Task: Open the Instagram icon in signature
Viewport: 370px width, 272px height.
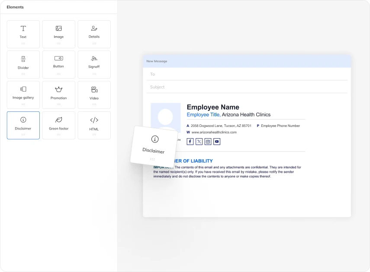Action: [208, 142]
